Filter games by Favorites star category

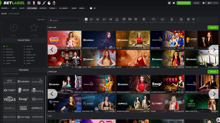click(x=98, y=20)
